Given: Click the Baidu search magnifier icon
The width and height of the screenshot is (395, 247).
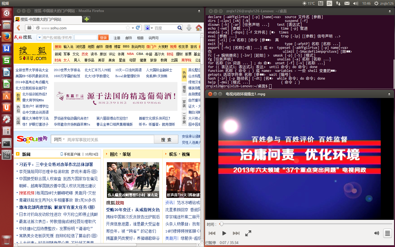Looking at the screenshot, I should pyautogui.click(x=179, y=28).
